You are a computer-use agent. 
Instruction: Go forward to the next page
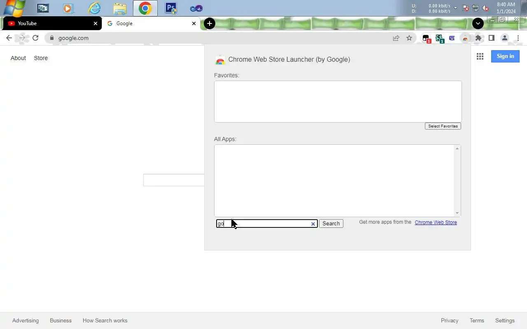[22, 38]
